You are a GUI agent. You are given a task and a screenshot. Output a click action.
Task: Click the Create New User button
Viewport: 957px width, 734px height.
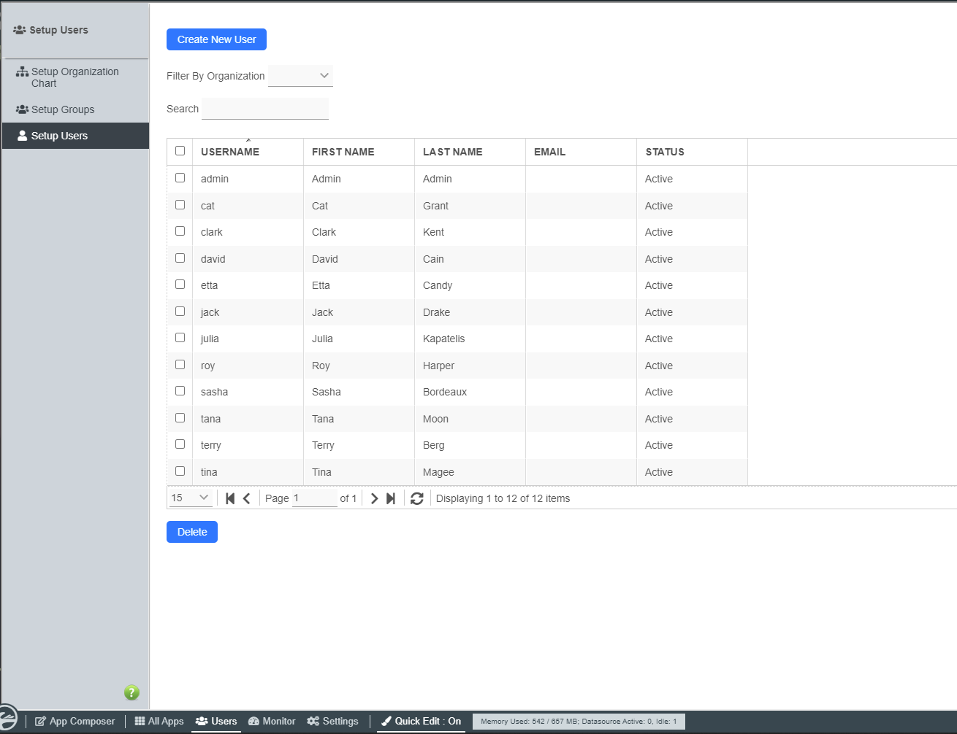click(x=216, y=39)
